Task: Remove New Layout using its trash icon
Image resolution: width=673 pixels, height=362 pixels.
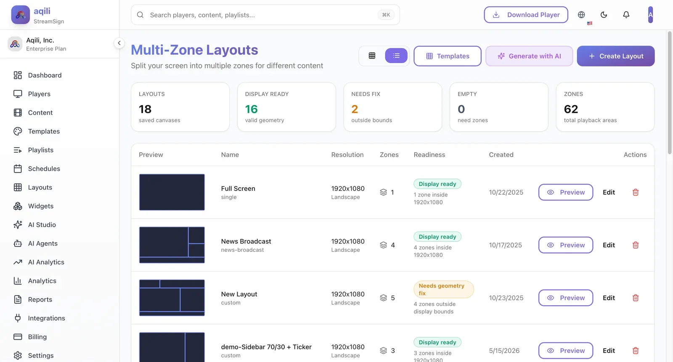Action: click(x=636, y=298)
